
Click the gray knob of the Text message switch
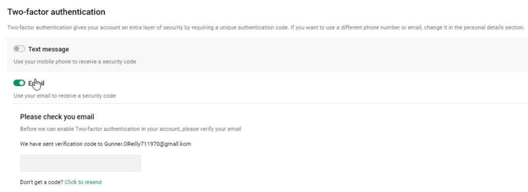pyautogui.click(x=17, y=49)
